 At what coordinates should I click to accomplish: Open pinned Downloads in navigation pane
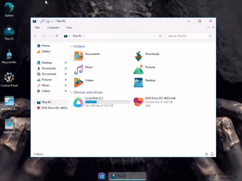point(47,69)
